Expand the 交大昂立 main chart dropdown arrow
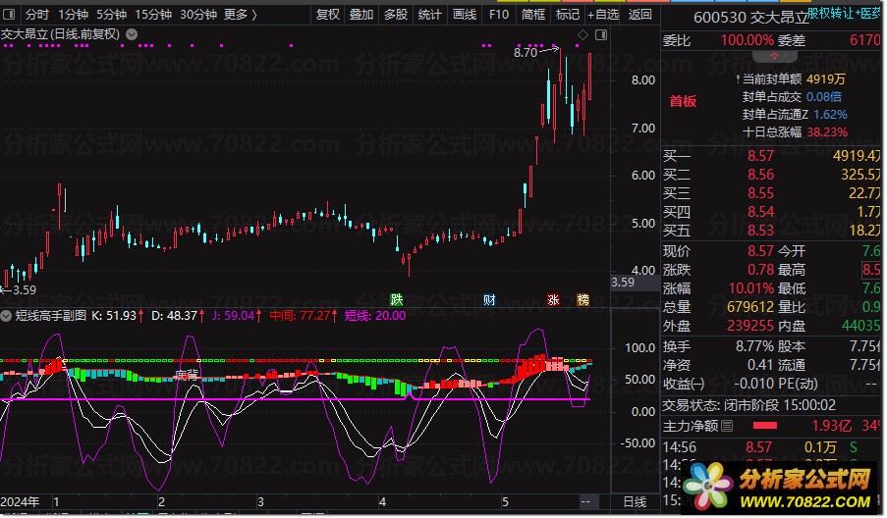887x518 pixels. (132, 34)
